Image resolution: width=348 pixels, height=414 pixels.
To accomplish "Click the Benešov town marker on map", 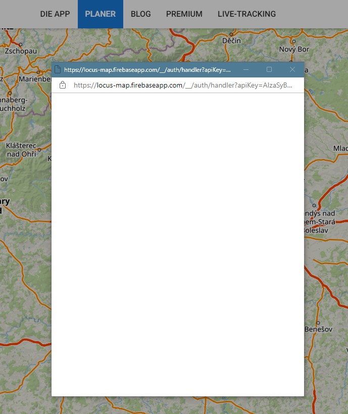I will [318, 322].
